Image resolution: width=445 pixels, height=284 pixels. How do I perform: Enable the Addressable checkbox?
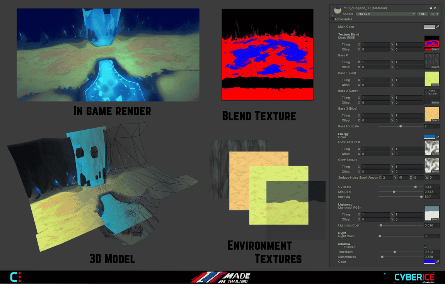pos(332,19)
